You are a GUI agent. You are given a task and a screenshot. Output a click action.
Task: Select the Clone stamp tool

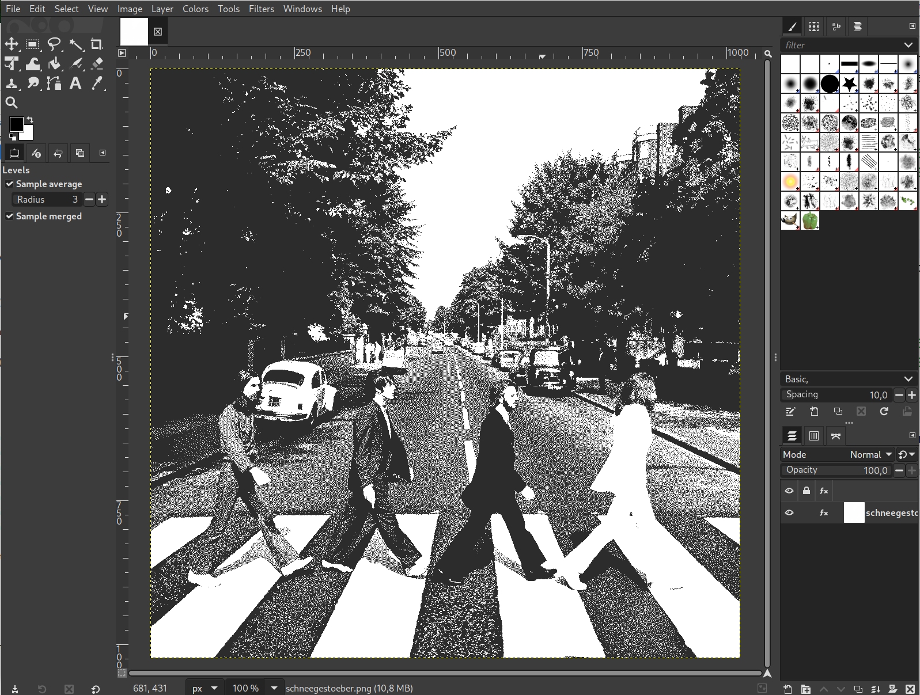point(12,83)
